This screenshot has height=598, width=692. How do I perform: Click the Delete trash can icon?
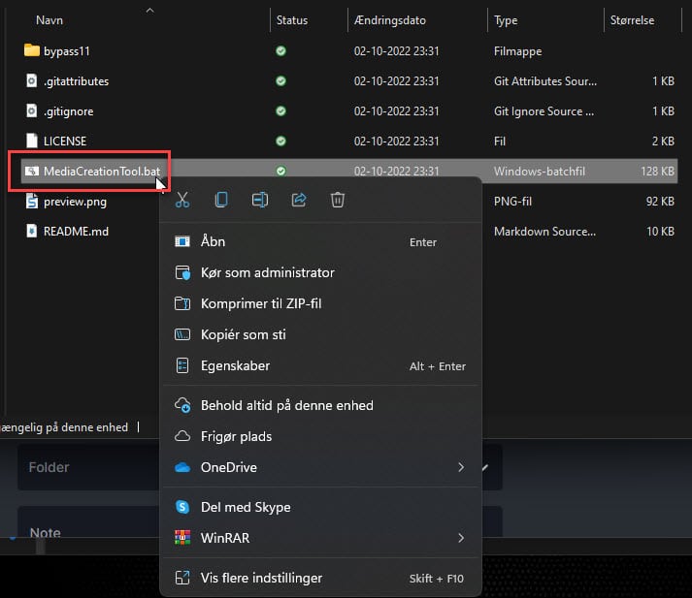[x=338, y=200]
